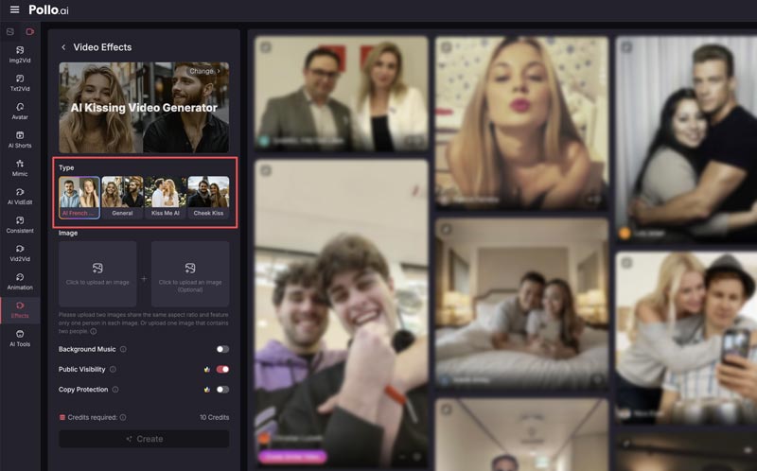The width and height of the screenshot is (757, 471).
Task: Open the Consistent tool
Action: pyautogui.click(x=20, y=225)
